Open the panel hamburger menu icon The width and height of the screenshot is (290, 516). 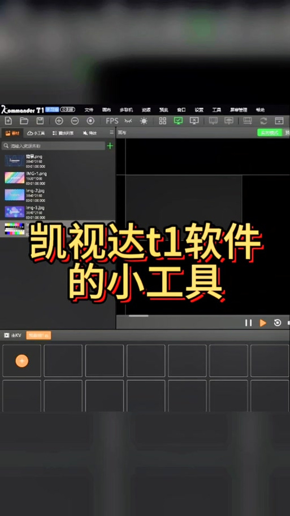[x=112, y=132]
